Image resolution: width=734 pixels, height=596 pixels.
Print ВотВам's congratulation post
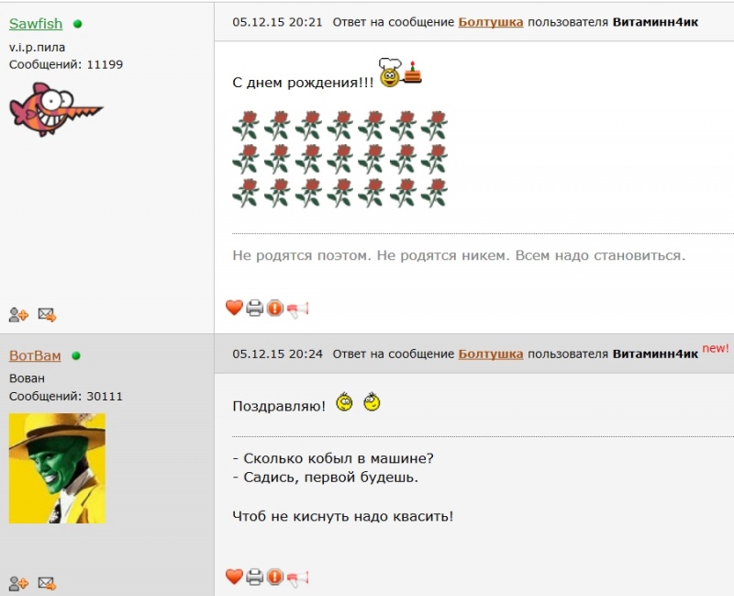coord(255,577)
